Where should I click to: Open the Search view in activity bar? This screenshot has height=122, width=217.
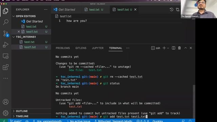click(5, 22)
